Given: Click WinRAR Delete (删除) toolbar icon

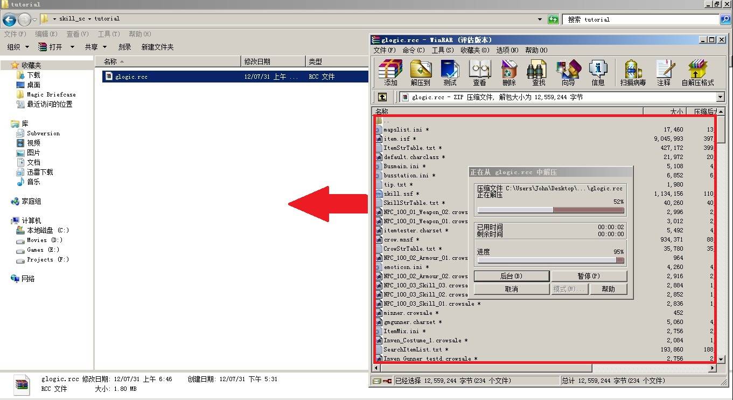Looking at the screenshot, I should [509, 73].
